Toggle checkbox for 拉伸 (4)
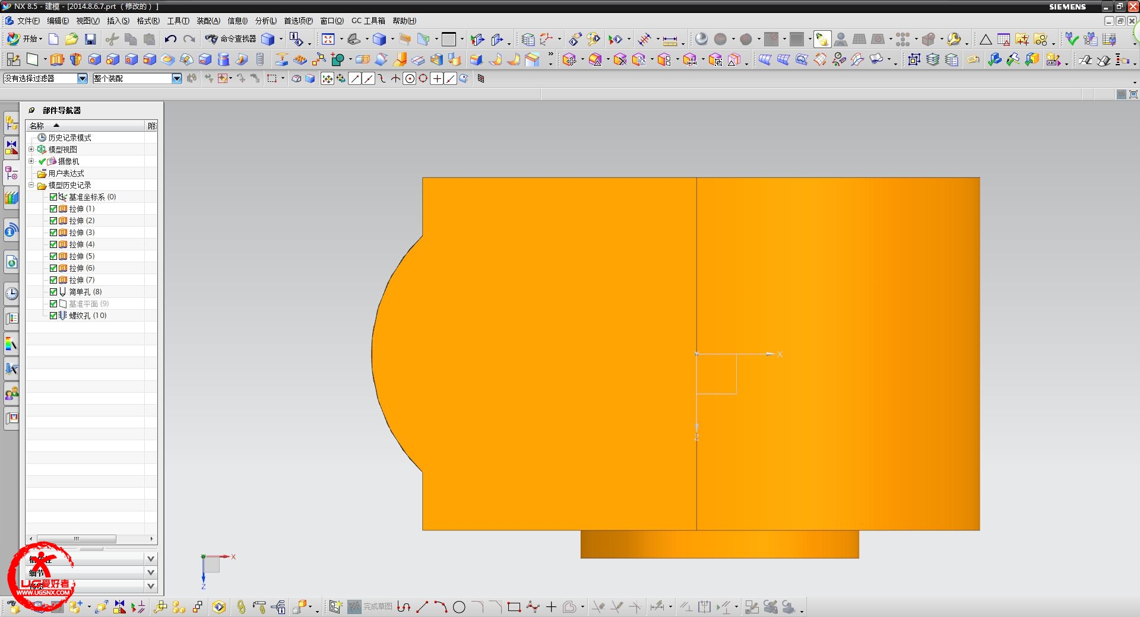Screen dimensions: 1140x617 pos(53,244)
